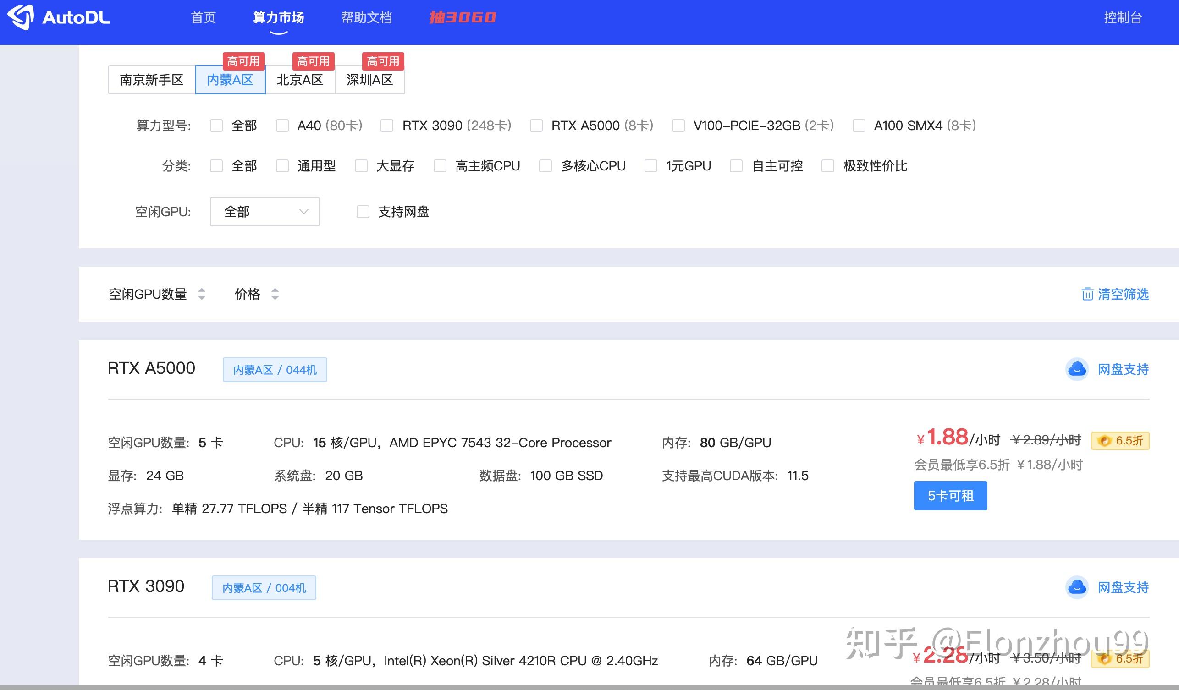Switch to 北京A区 region tab

pos(300,80)
